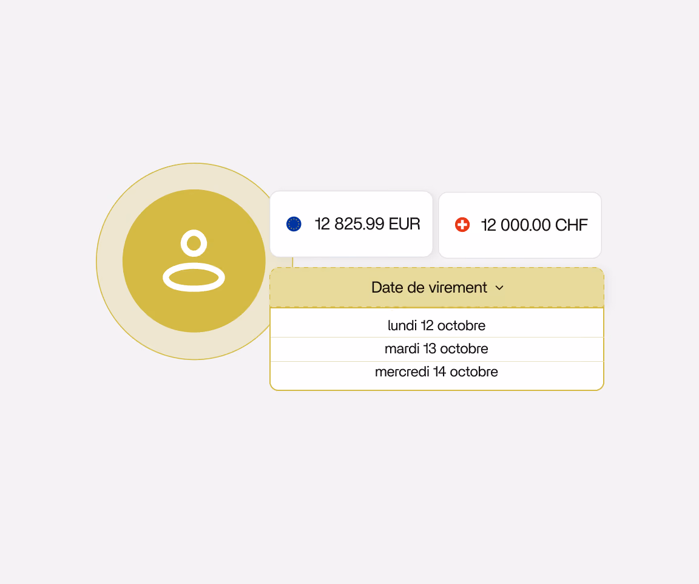Click the Date de virement label text
The height and width of the screenshot is (584, 699).
429,287
